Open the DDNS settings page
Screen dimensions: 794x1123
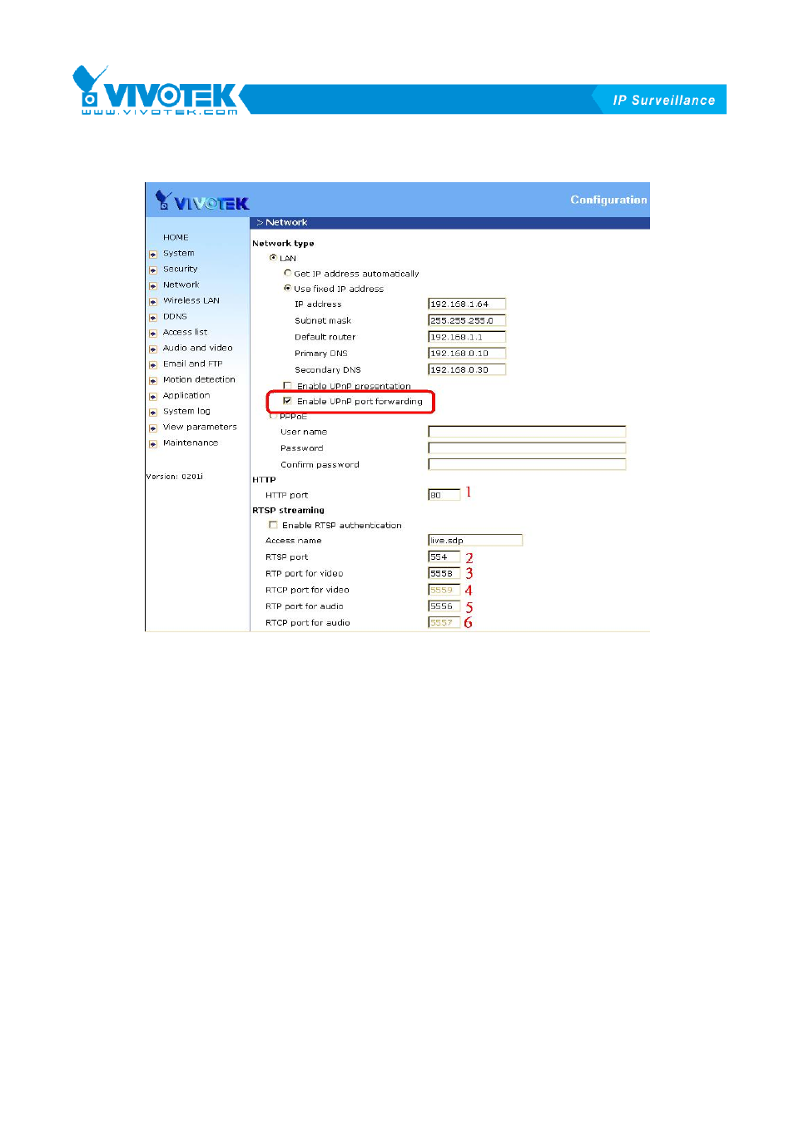pos(175,316)
